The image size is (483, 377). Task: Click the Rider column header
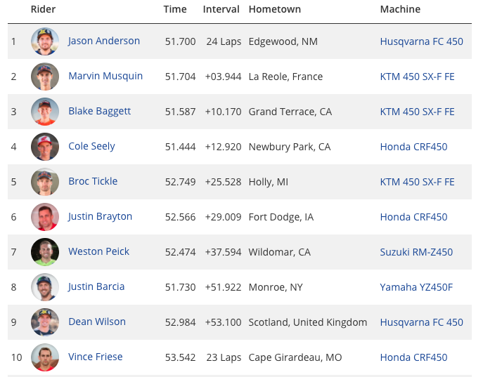43,9
